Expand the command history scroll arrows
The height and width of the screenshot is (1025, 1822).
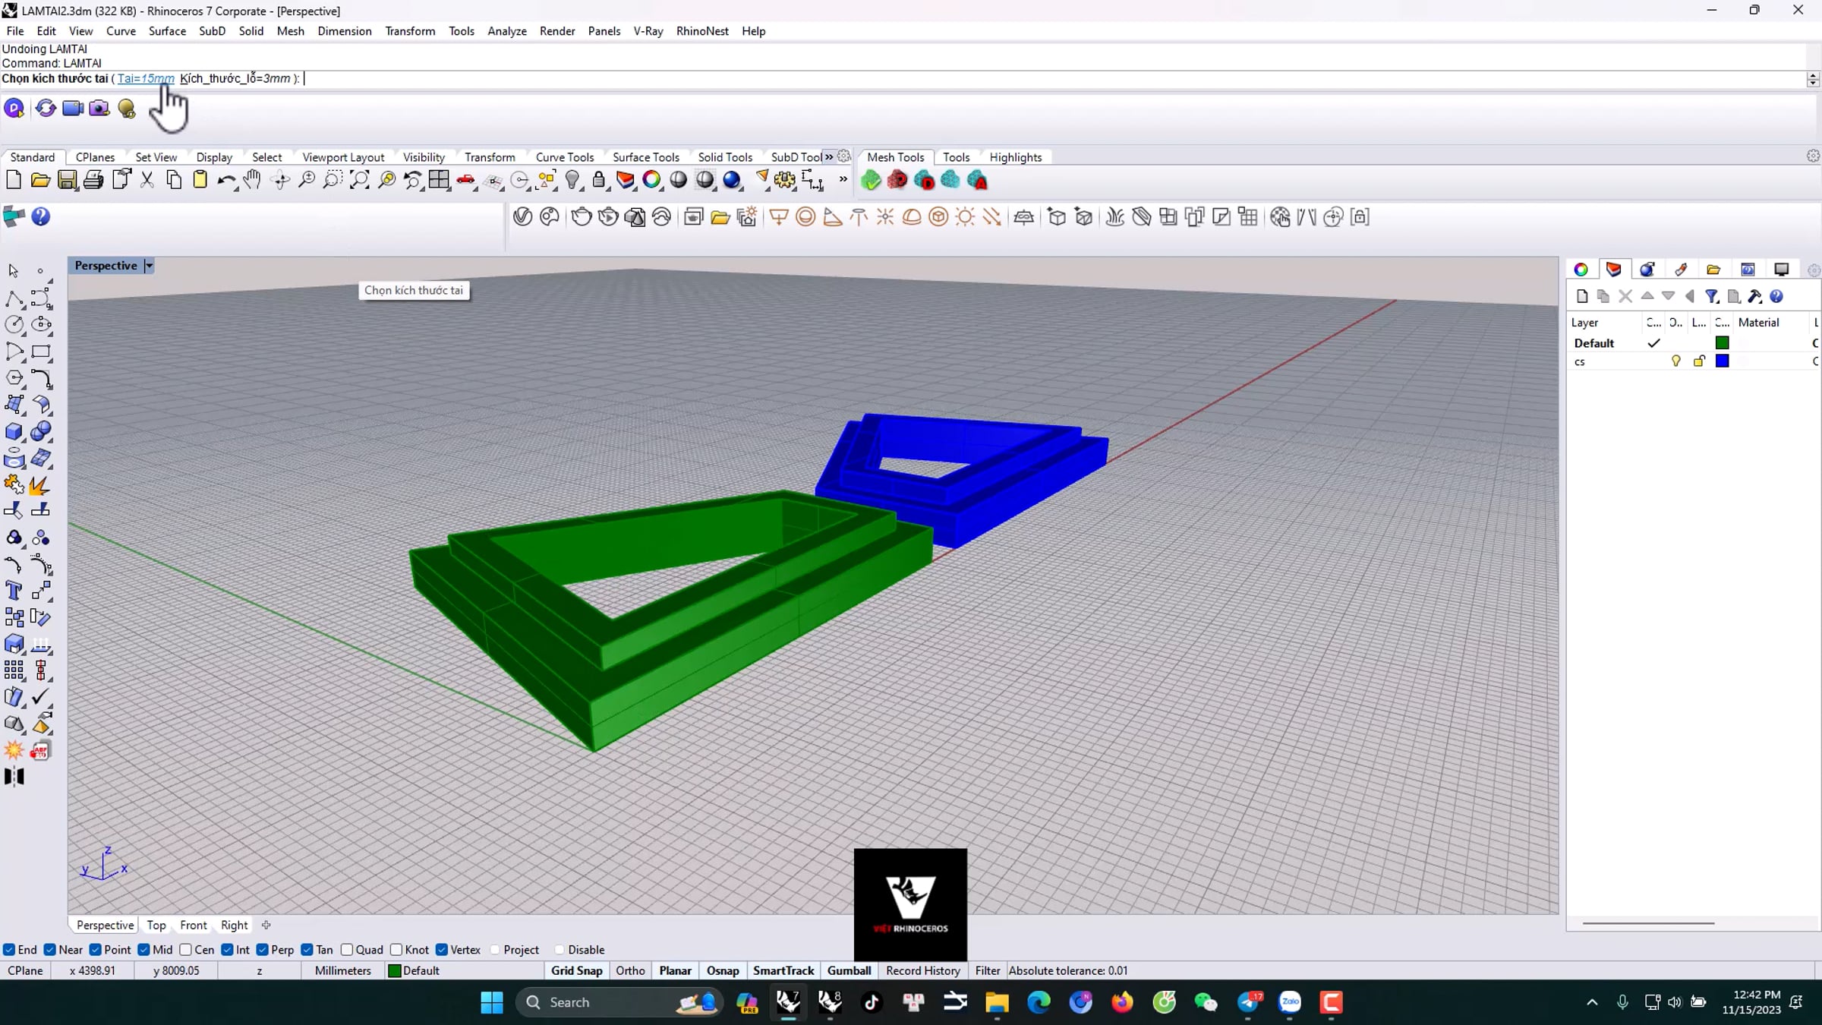pyautogui.click(x=1813, y=79)
